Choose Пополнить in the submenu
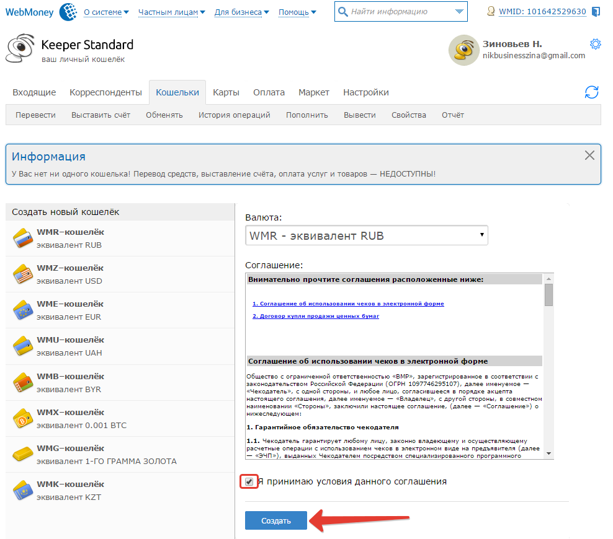Viewport: 613px width, 539px height. click(307, 115)
